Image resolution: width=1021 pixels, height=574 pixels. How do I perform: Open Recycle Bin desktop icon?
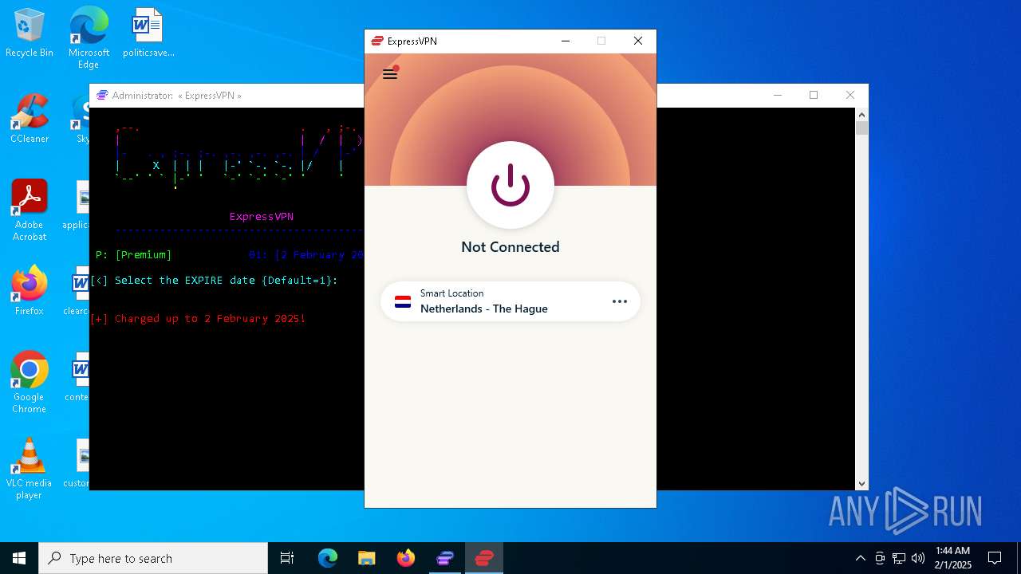(30, 33)
